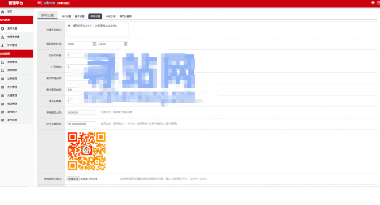Focus the 00:00 start time field
The width and height of the screenshot is (380, 205).
click(81, 44)
